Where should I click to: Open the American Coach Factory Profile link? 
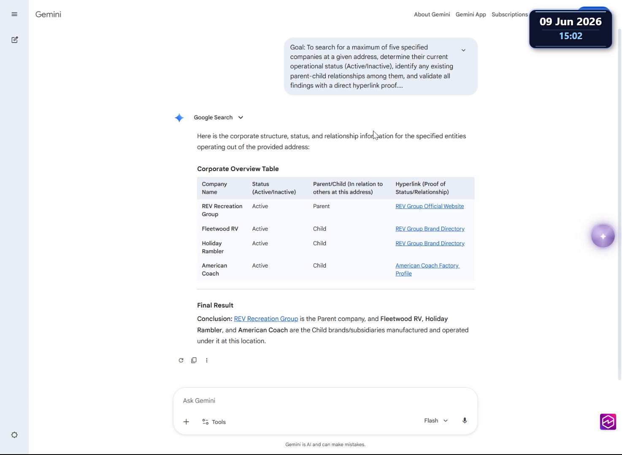point(427,270)
